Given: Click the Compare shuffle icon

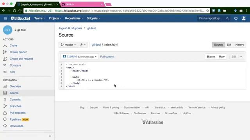Looking at the screenshot, I should (x=5, y=65).
